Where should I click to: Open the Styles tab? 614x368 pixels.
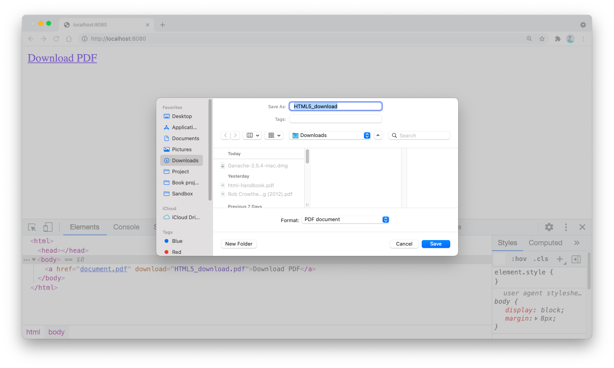tap(507, 243)
